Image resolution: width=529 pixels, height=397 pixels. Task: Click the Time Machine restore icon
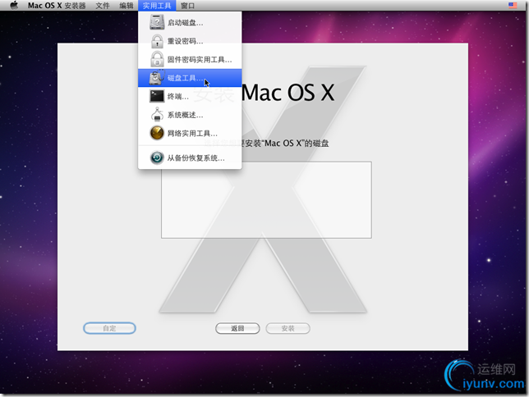pyautogui.click(x=157, y=157)
